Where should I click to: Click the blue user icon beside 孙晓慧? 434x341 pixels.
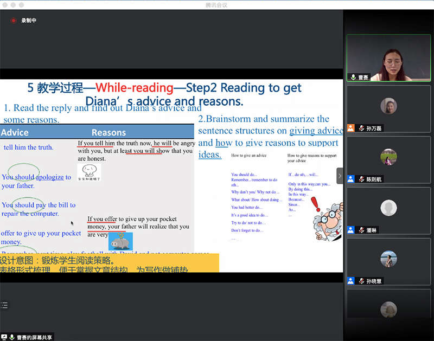(351, 281)
